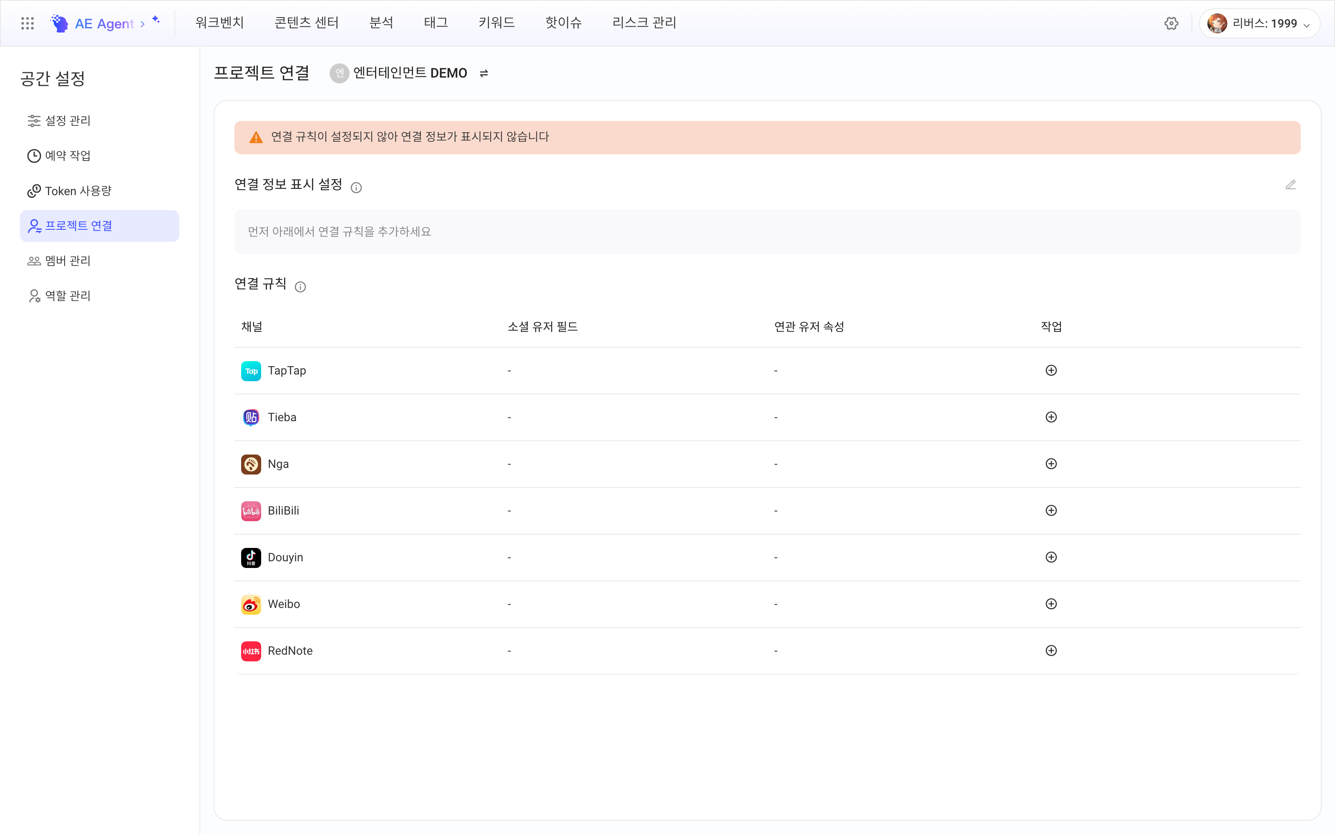The image size is (1335, 834).
Task: Add a connection rule for Tieba
Action: click(1051, 417)
